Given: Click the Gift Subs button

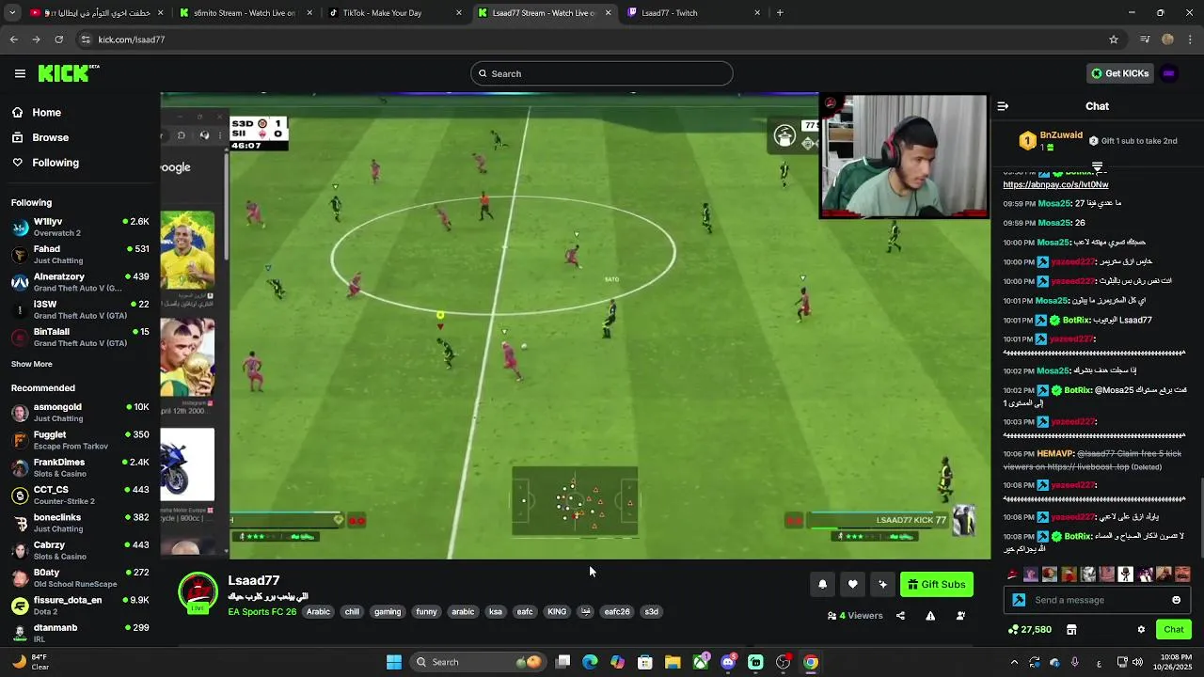Looking at the screenshot, I should click(936, 585).
